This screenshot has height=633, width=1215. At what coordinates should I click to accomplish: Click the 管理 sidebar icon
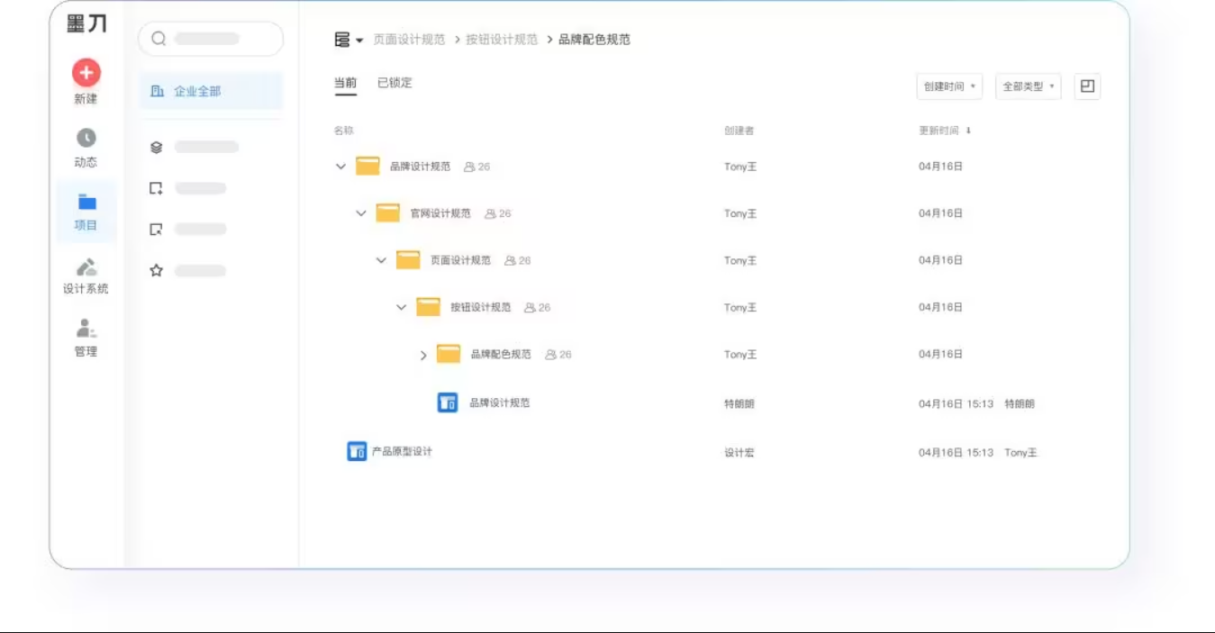click(x=86, y=330)
